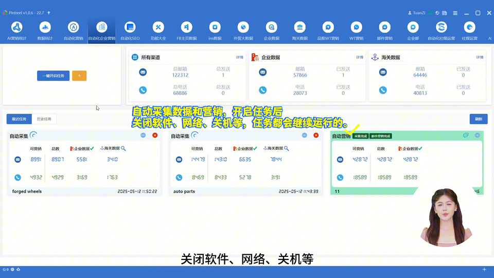Click the 一键开启任务 button
Screen dimensions: 494x278
click(x=53, y=76)
